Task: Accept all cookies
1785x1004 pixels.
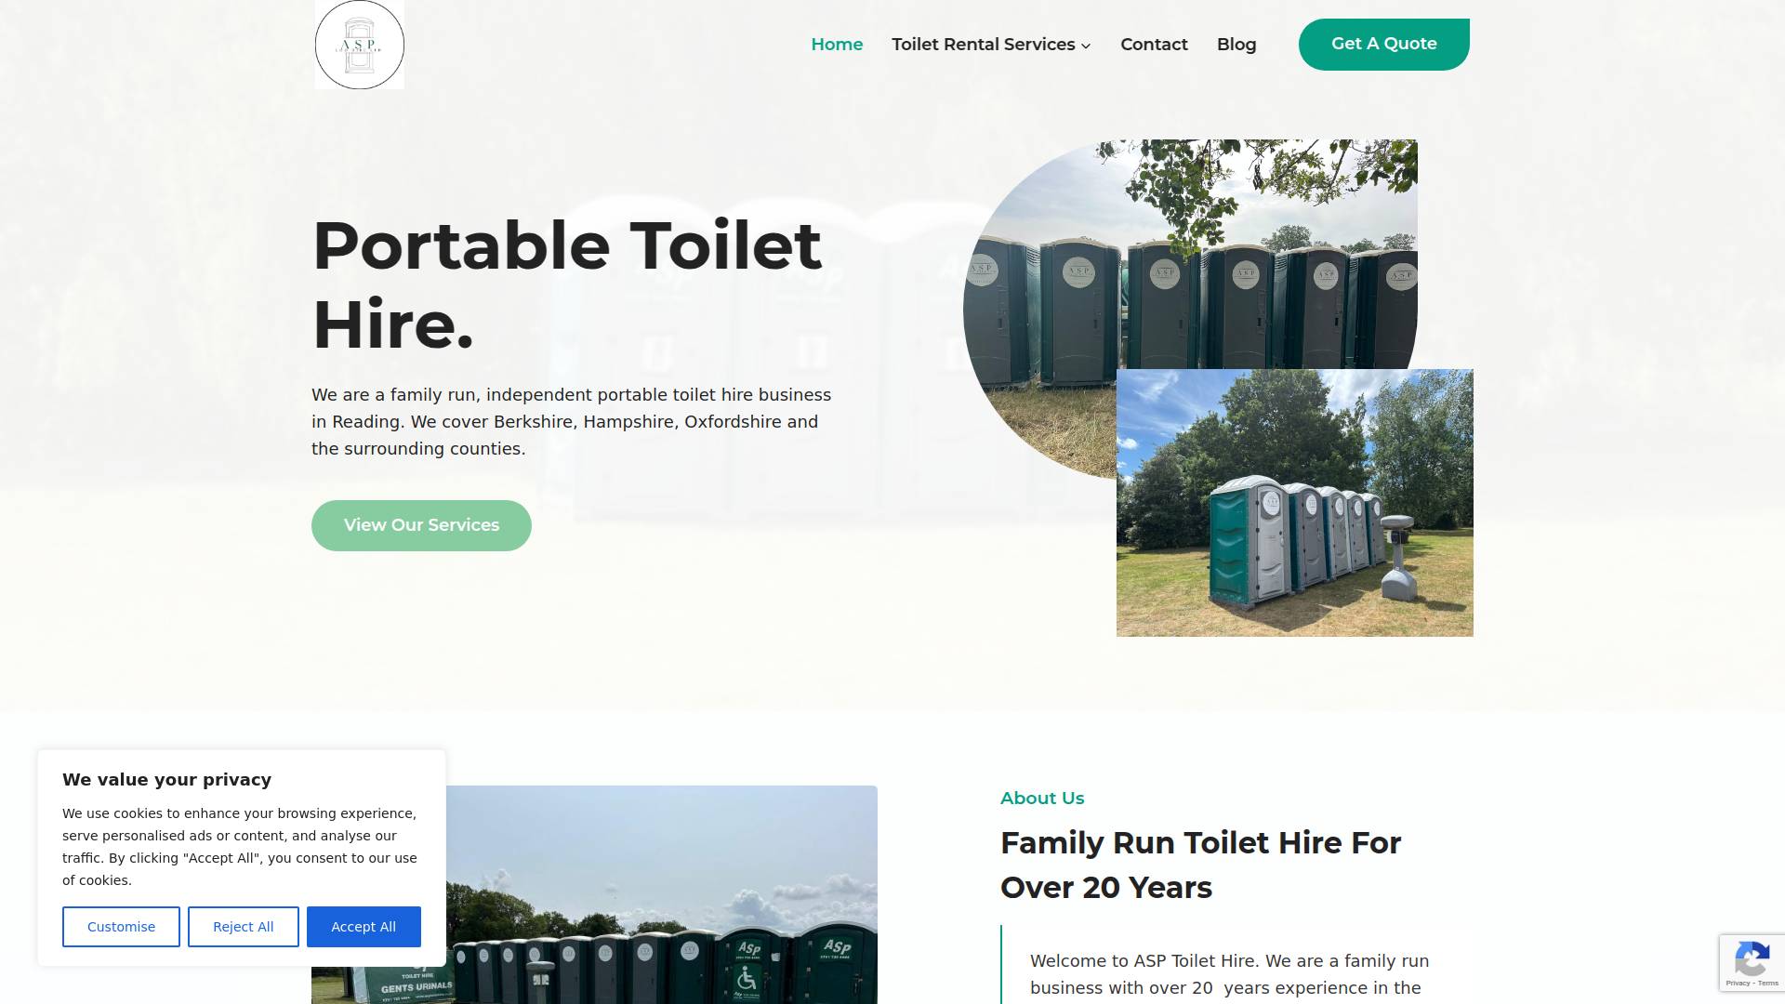Action: click(364, 927)
